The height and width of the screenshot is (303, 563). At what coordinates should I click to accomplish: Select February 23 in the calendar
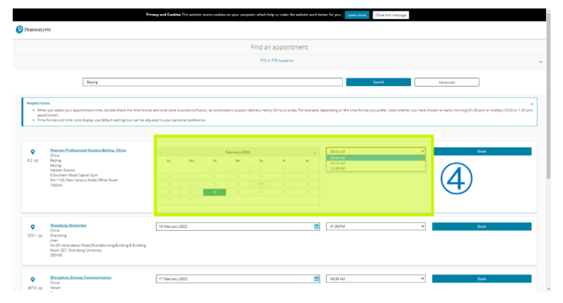tap(238, 192)
